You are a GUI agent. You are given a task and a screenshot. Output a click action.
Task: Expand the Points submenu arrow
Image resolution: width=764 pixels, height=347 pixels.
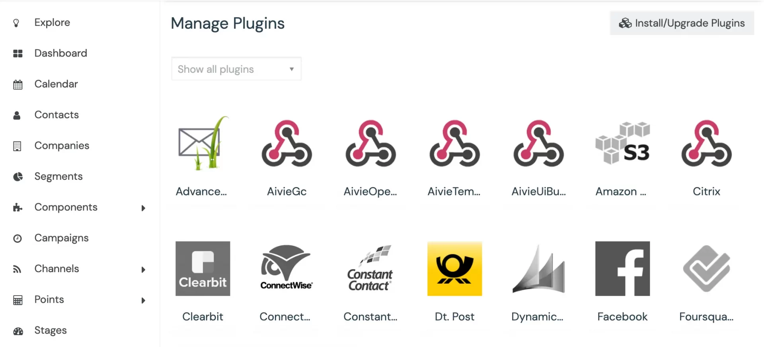[143, 300]
